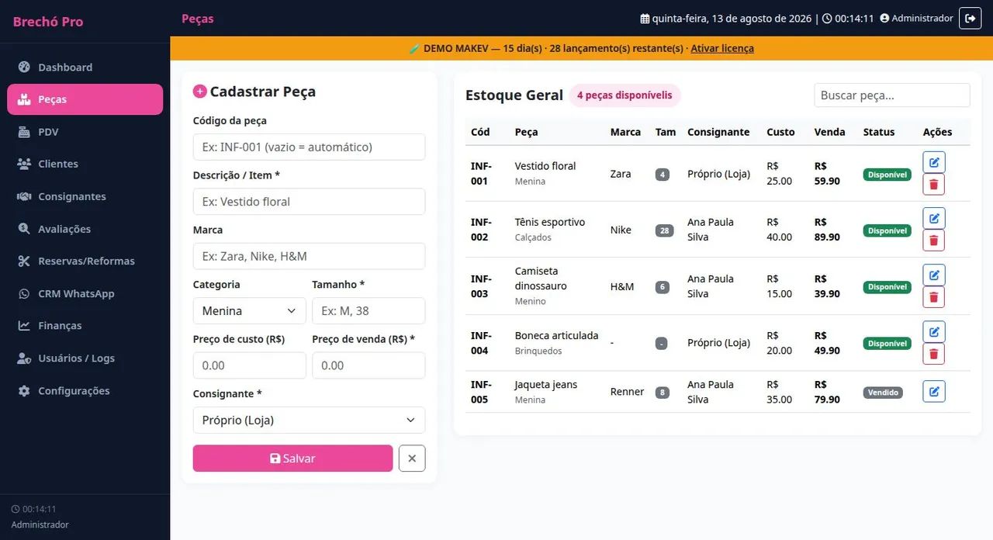This screenshot has width=993, height=540.
Task: Delete the Camiseta dinossauro item INF-003
Action: point(934,297)
